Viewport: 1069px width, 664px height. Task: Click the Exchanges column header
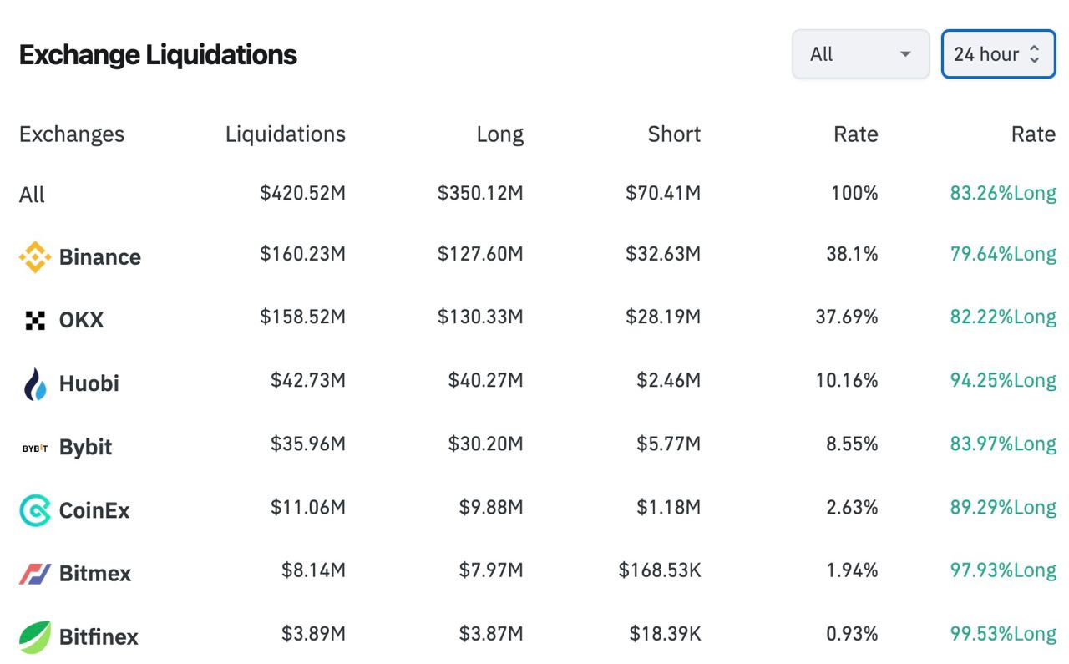pyautogui.click(x=72, y=134)
